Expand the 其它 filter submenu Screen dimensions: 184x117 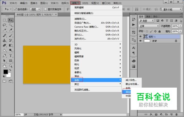96,84
